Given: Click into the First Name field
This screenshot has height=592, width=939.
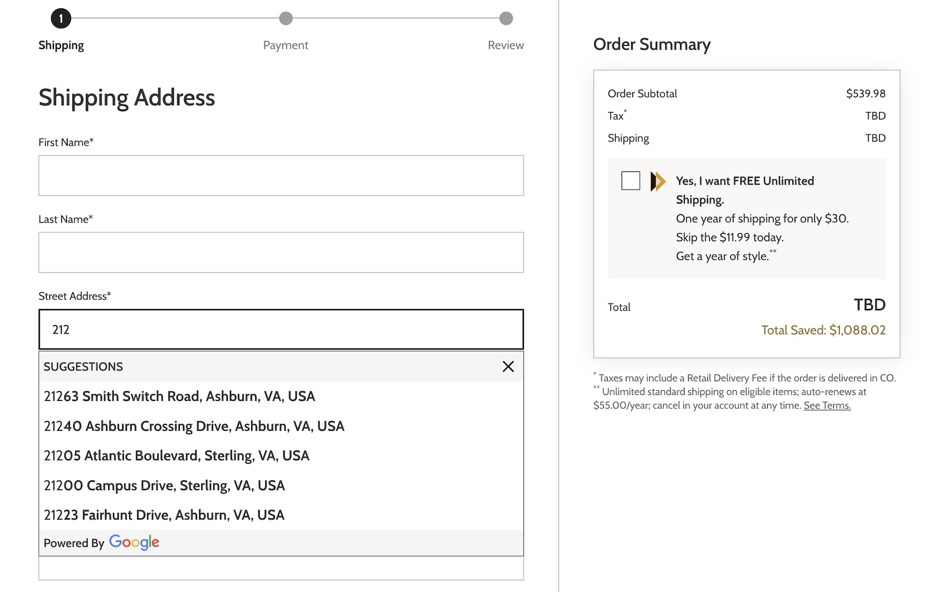Looking at the screenshot, I should [x=281, y=176].
